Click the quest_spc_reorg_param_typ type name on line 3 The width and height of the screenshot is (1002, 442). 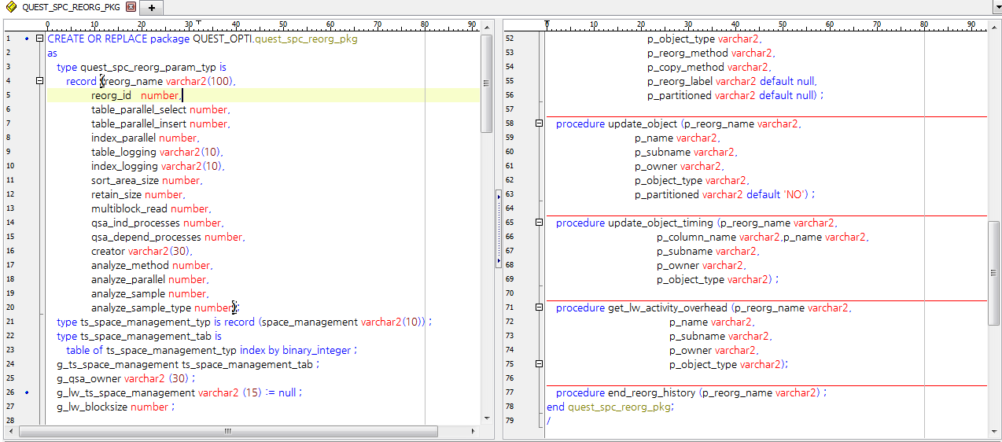148,67
